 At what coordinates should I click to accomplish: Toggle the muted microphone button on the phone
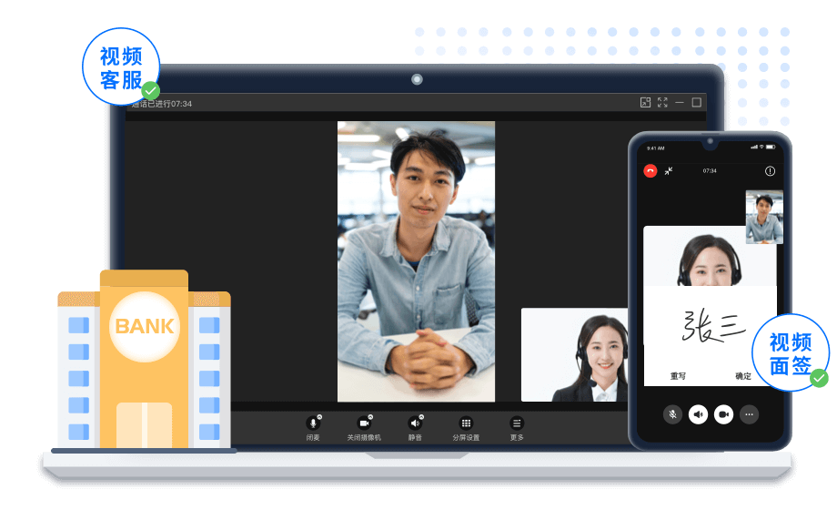[672, 414]
